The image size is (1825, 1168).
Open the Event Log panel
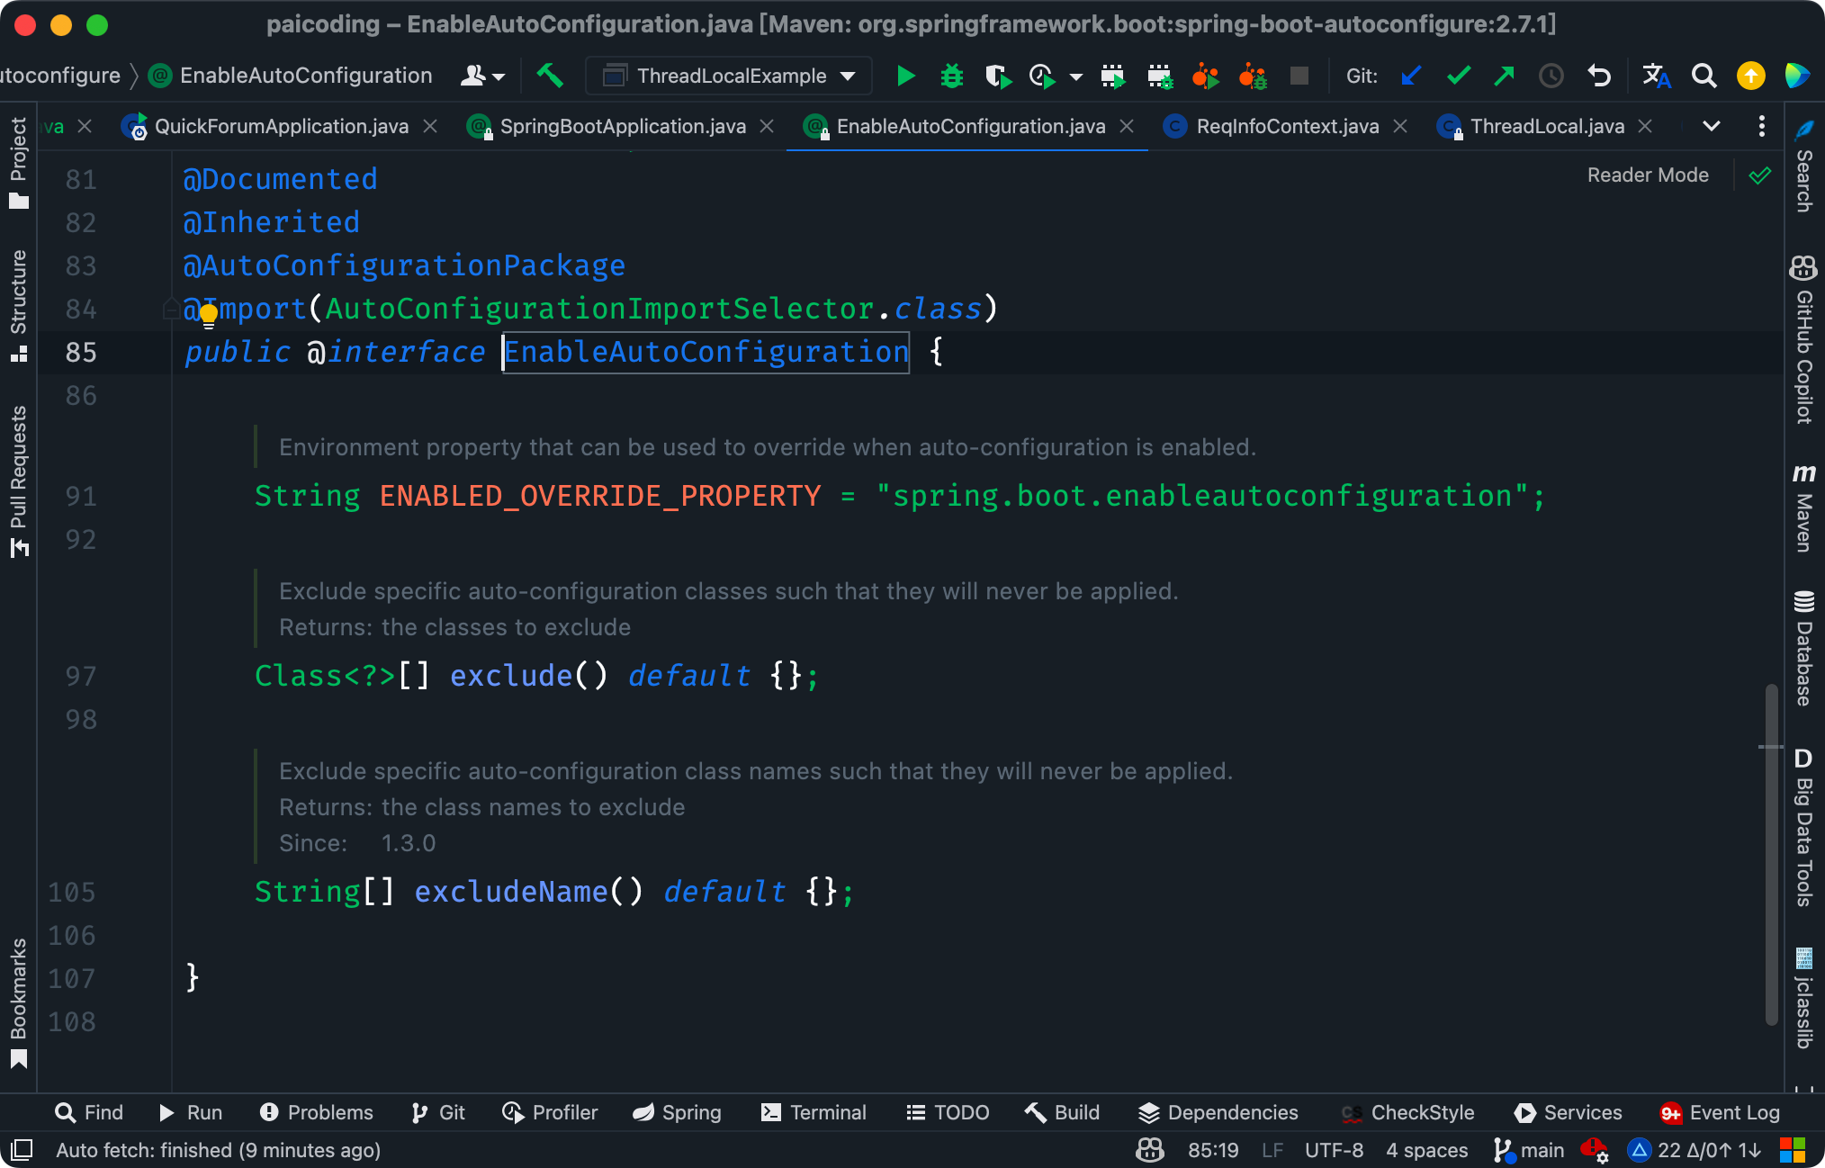tap(1716, 1113)
